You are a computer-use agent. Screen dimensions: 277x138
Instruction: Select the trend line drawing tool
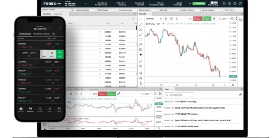(141, 24)
